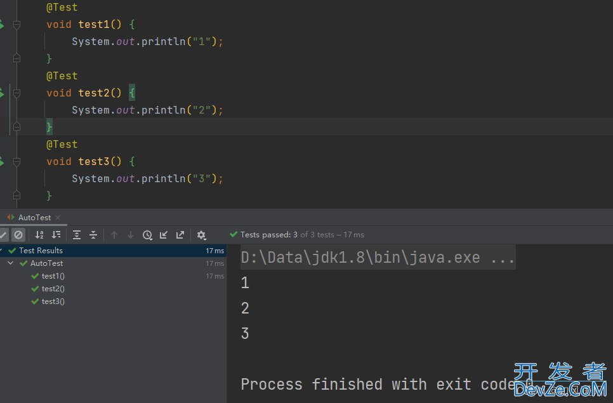Screen dimensions: 613x403
Task: Sort test results alphabetically
Action: (39, 235)
